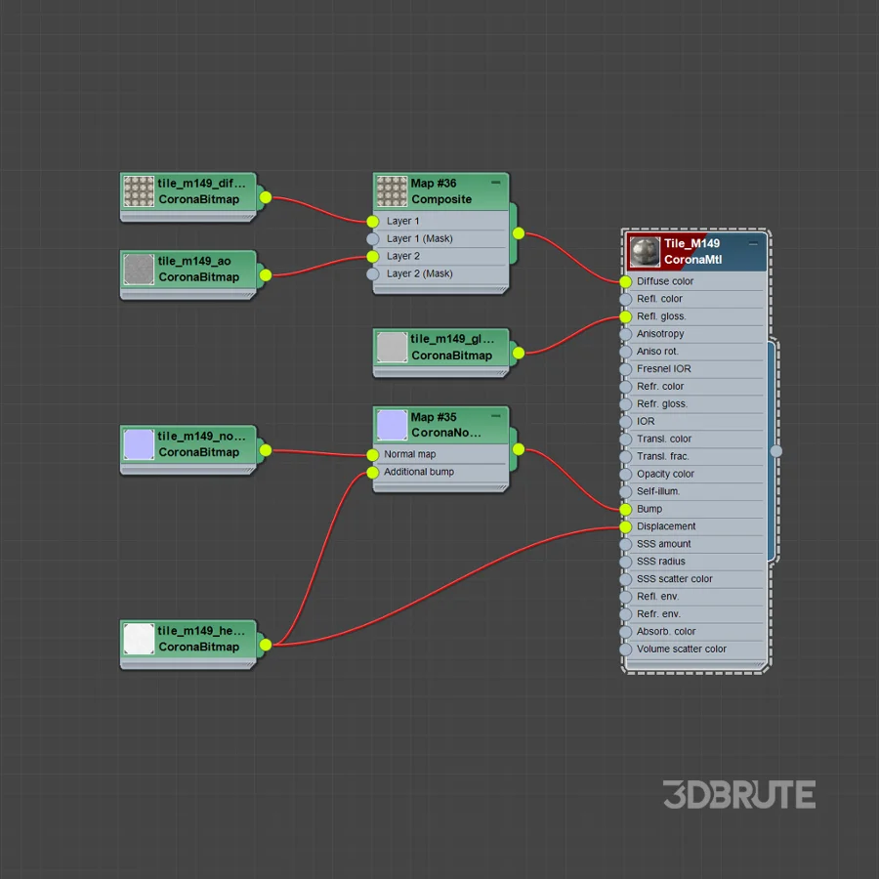
Task: Select the Map #36 node title
Action: tap(434, 184)
